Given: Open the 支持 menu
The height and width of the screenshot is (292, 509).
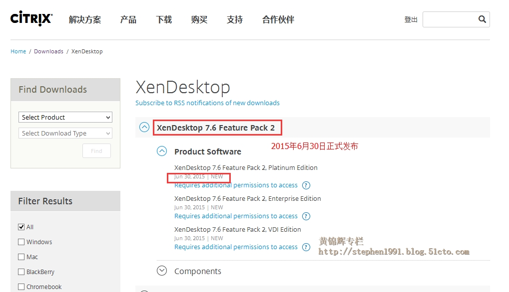Looking at the screenshot, I should [235, 20].
